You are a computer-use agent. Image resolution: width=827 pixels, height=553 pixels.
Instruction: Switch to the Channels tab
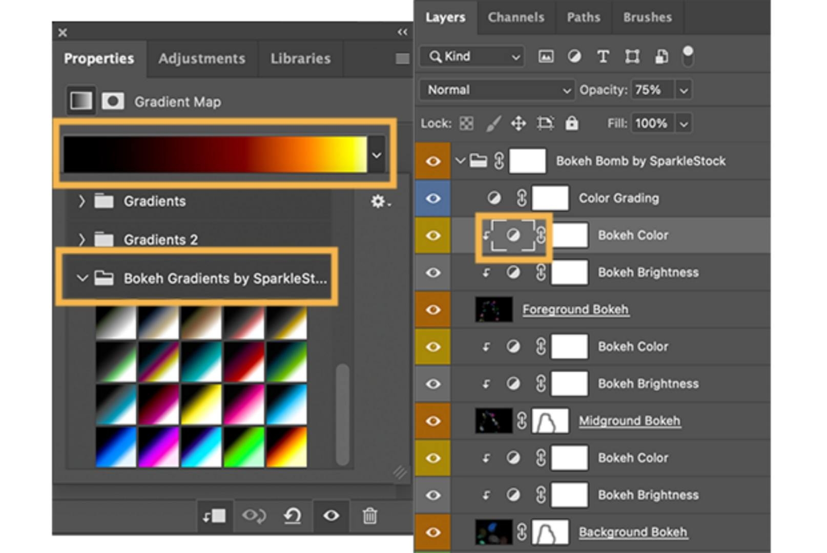(516, 17)
